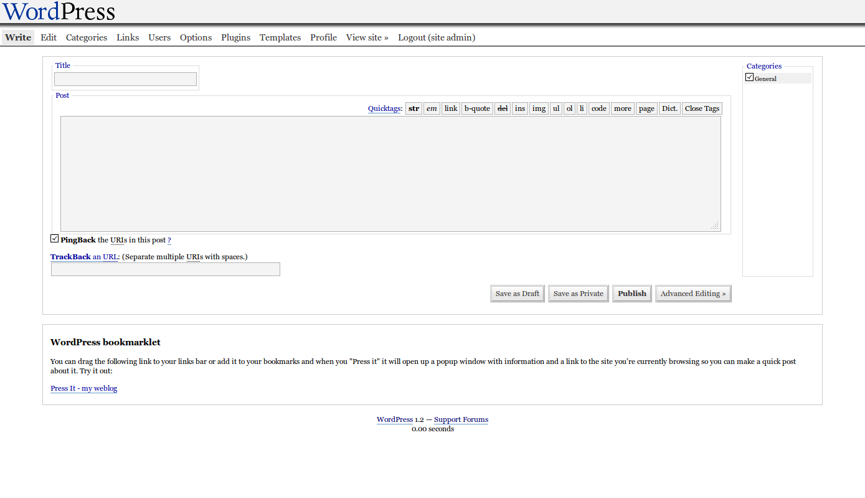This screenshot has height=498, width=865.
Task: Open the Support Forums link
Action: [x=461, y=419]
